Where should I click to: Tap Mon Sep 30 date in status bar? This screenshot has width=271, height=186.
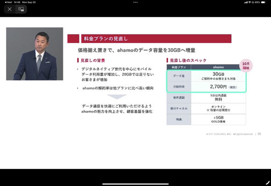coord(29,2)
